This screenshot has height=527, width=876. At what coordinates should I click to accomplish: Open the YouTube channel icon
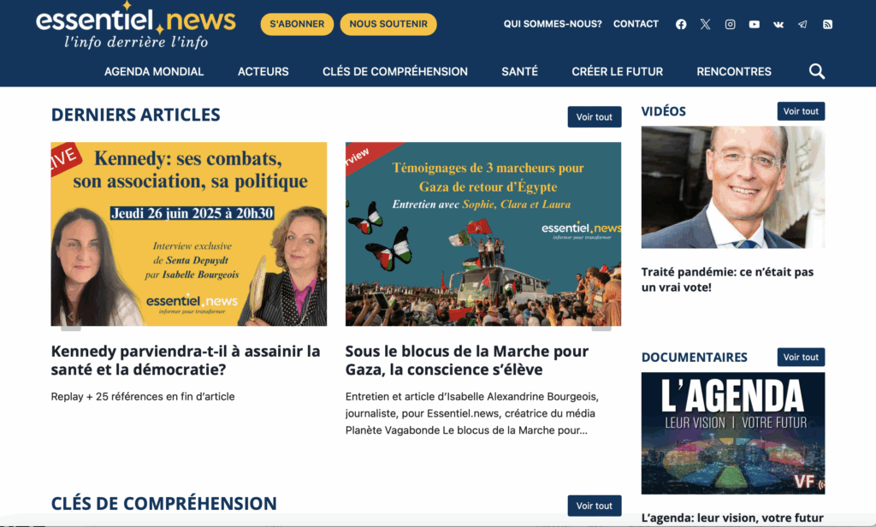[x=755, y=24]
